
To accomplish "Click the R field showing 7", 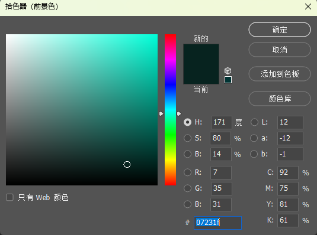I will pyautogui.click(x=221, y=172).
